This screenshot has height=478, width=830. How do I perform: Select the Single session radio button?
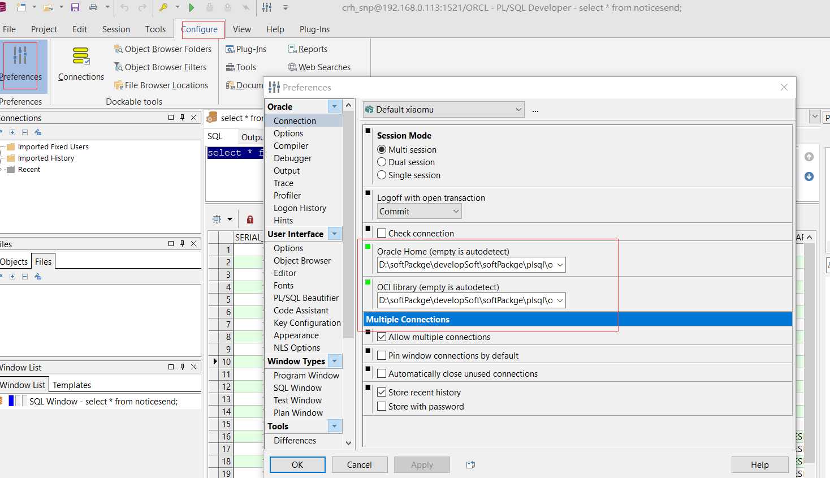(x=382, y=175)
